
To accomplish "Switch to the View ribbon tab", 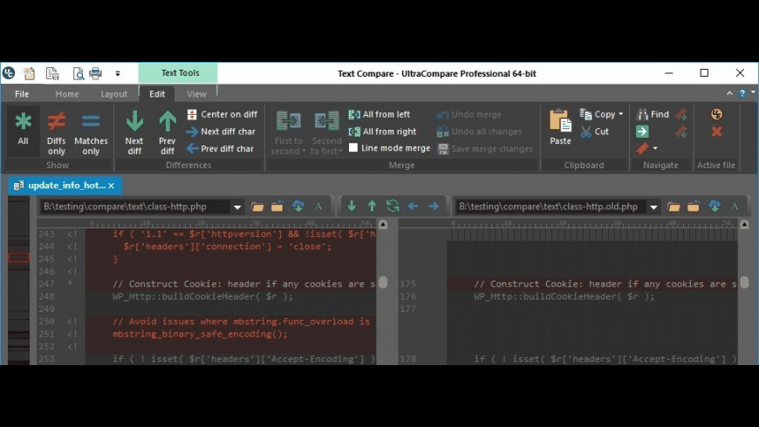I will [x=196, y=94].
